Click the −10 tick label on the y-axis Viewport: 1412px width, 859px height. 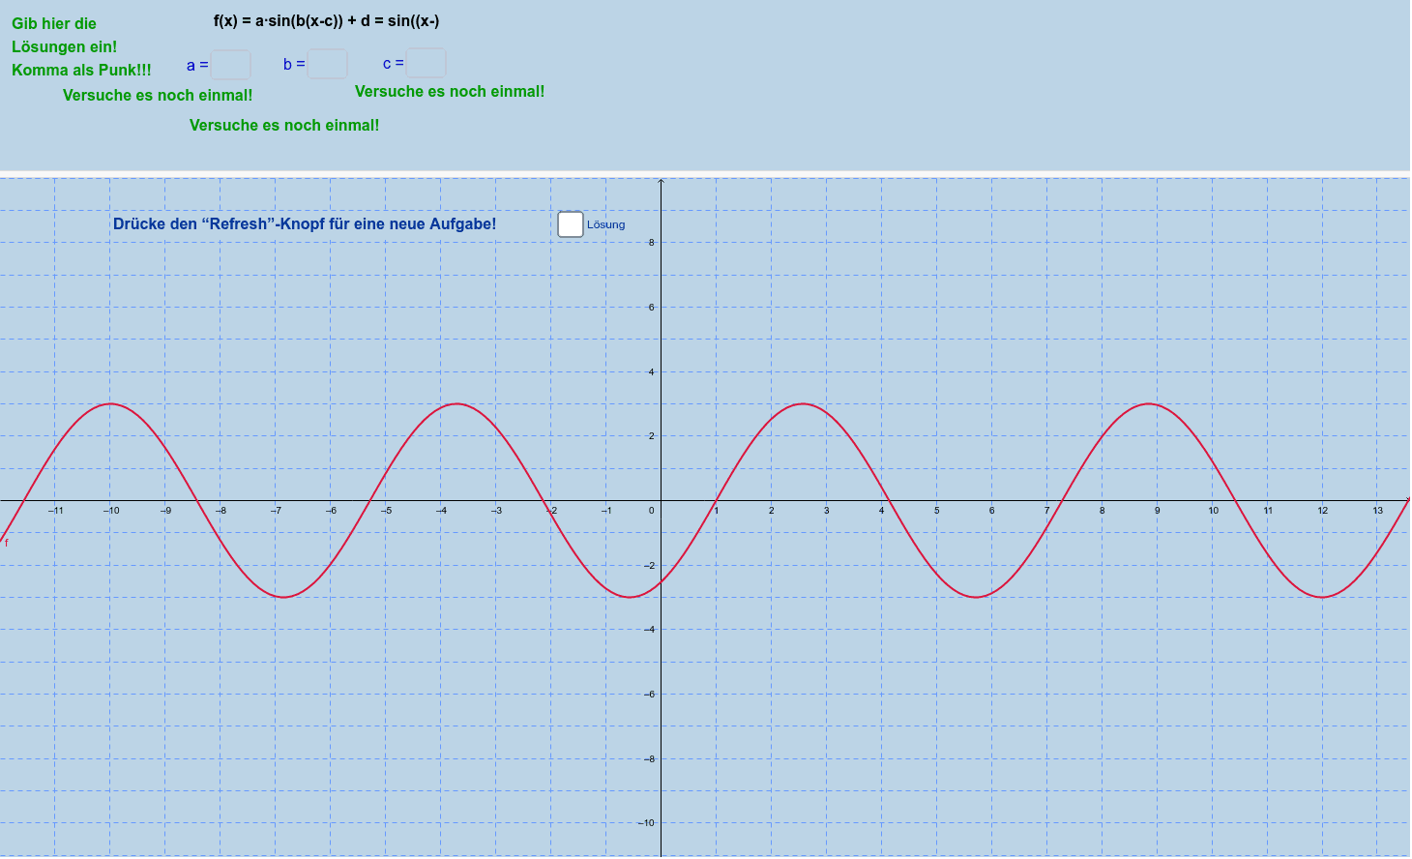[x=646, y=823]
